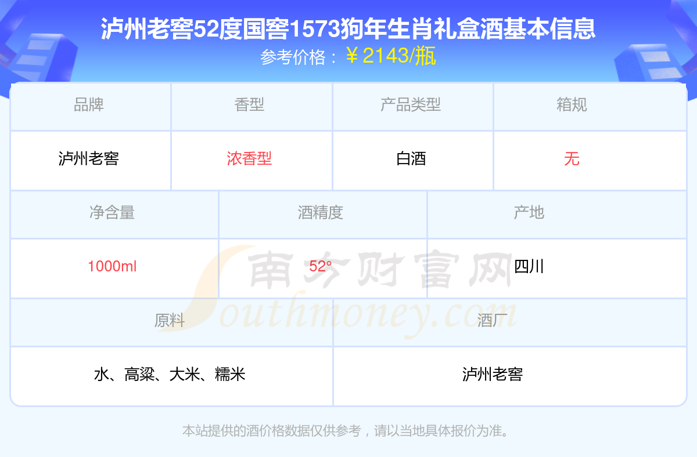Image resolution: width=697 pixels, height=457 pixels.
Task: Click the winery value 泸州老窖
Action: 493,375
